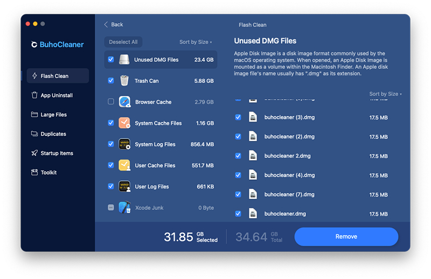Click the buhocleaner (7).dmg file icon
The width and height of the screenshot is (431, 279).
pyautogui.click(x=253, y=194)
